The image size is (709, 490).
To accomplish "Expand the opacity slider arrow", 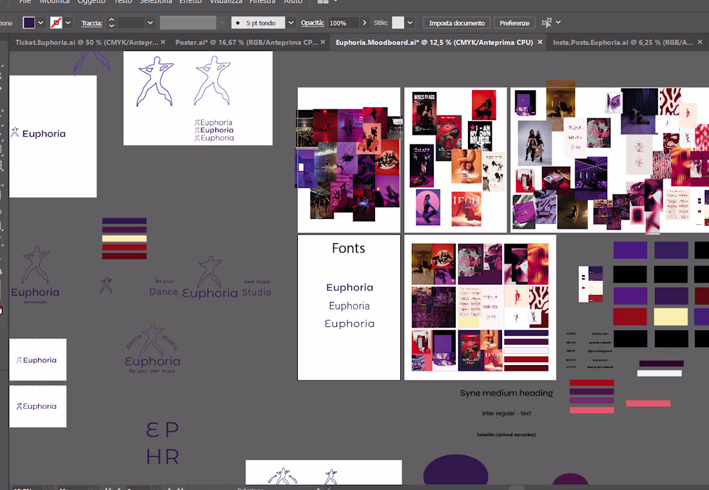I will 364,23.
